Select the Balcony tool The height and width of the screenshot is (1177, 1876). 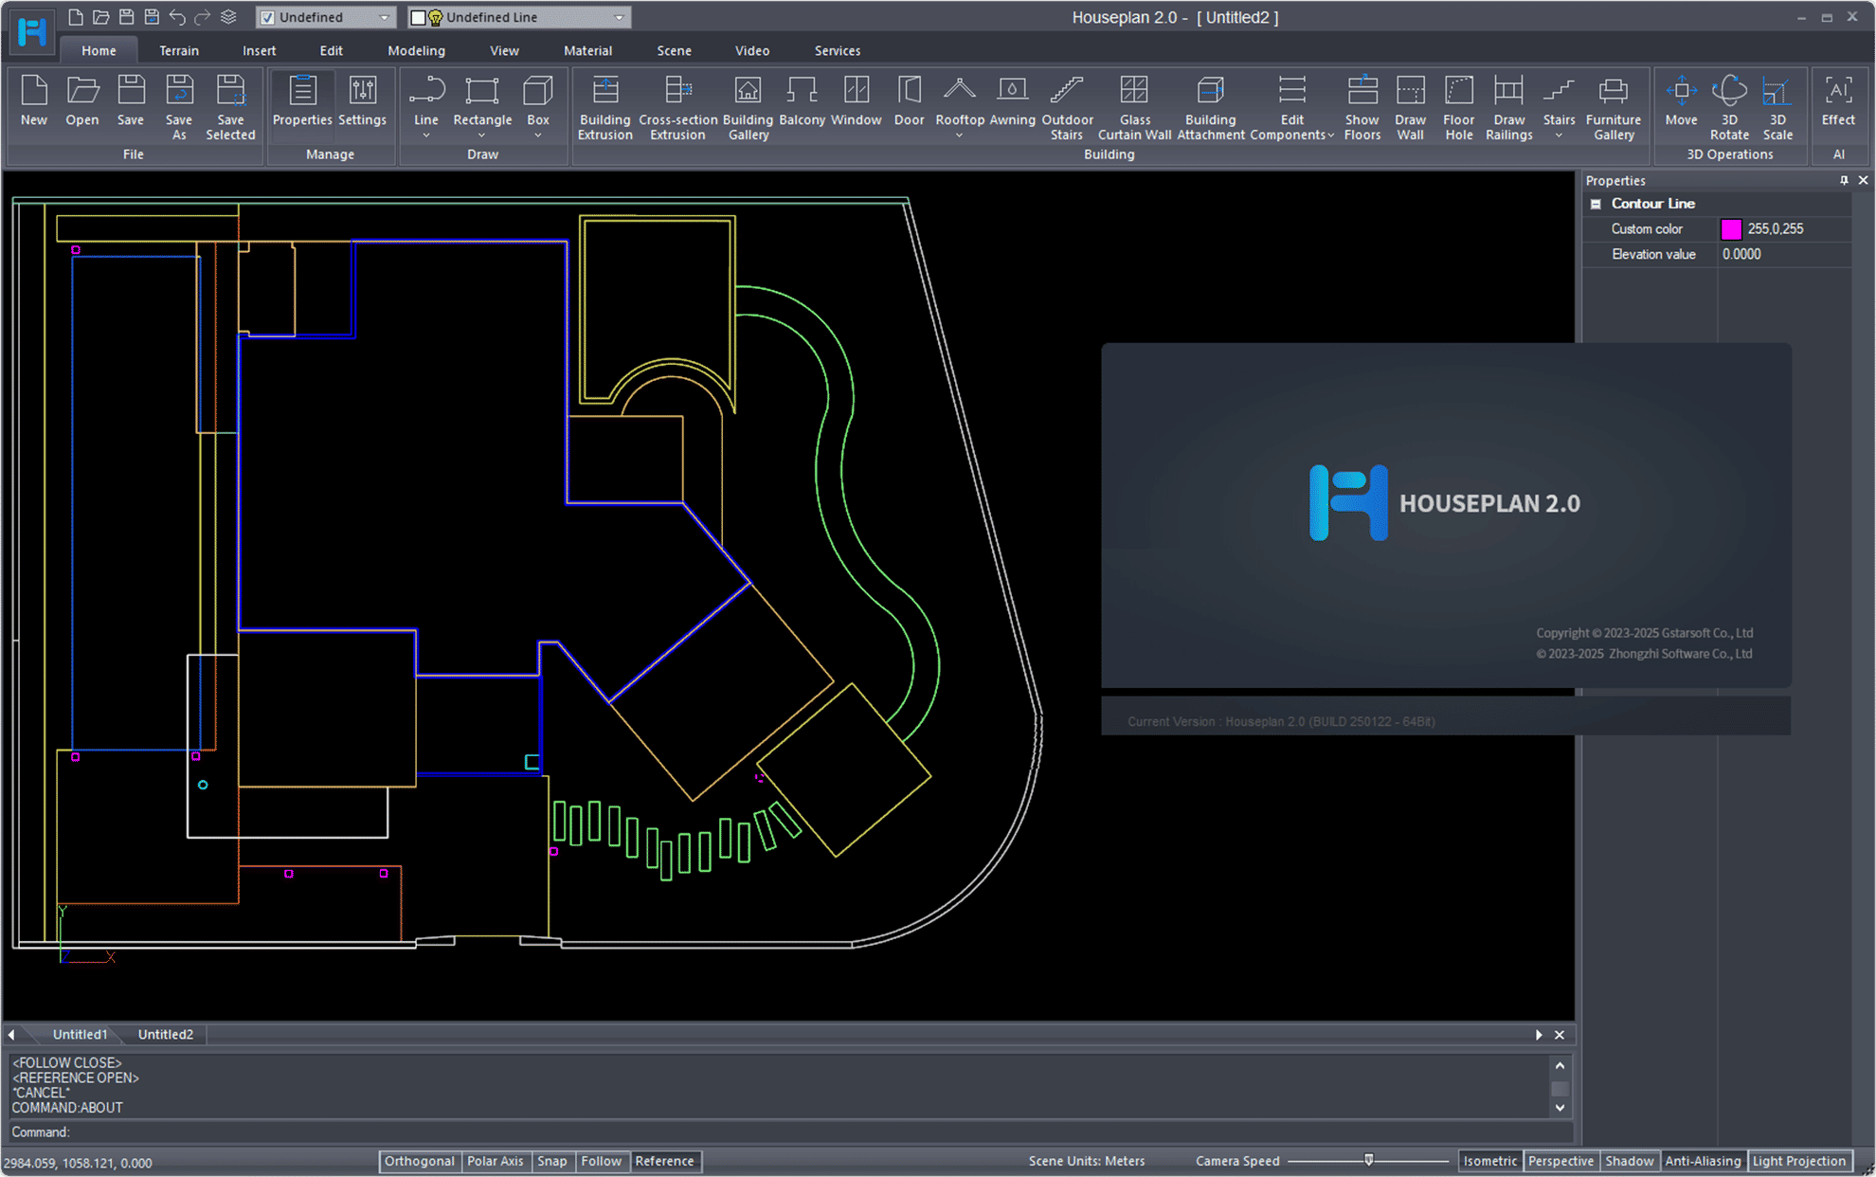coord(802,100)
